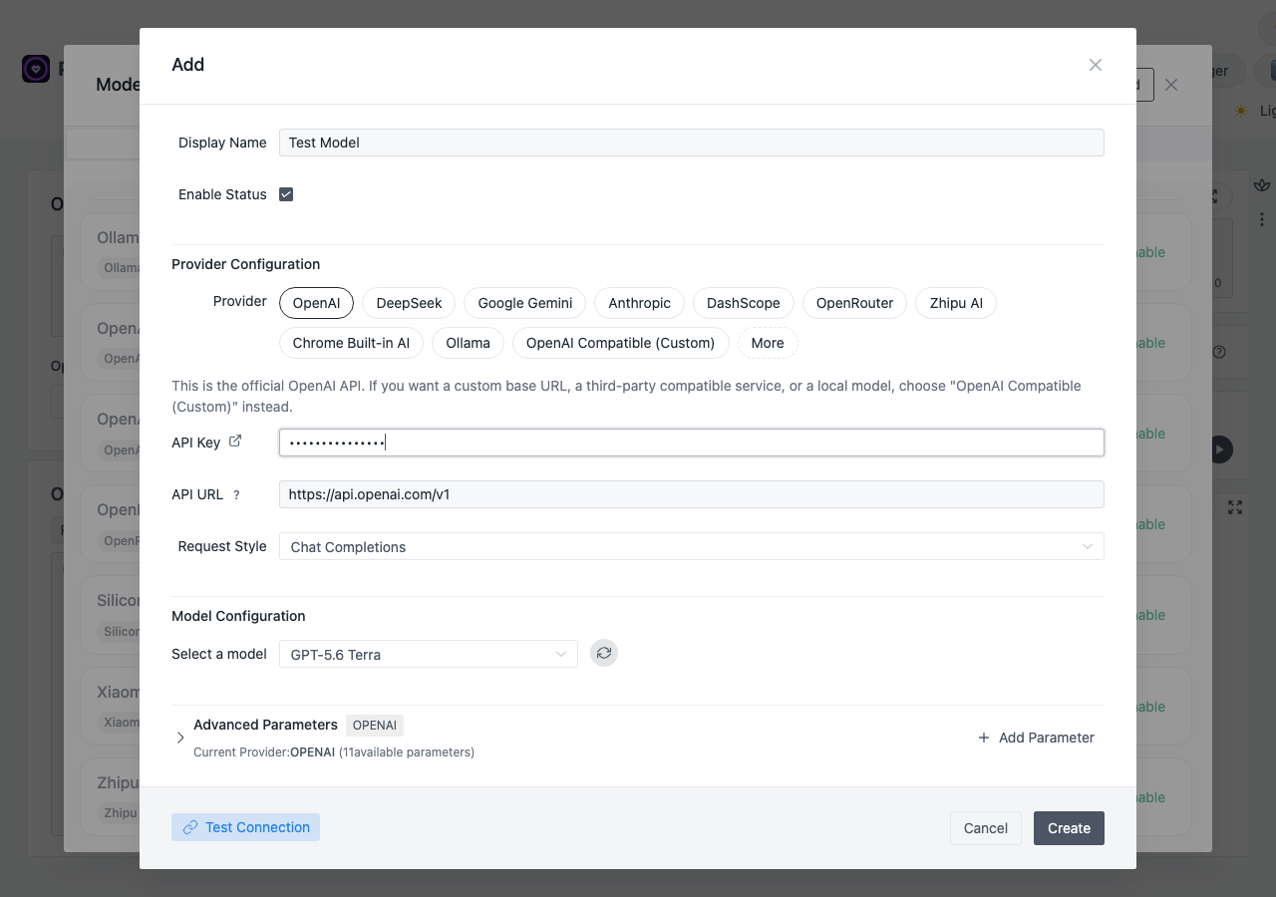
Task: Click Test Connection button
Action: [x=246, y=827]
